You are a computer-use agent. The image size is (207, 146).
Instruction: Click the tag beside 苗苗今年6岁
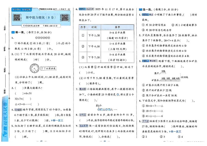pos(83,115)
